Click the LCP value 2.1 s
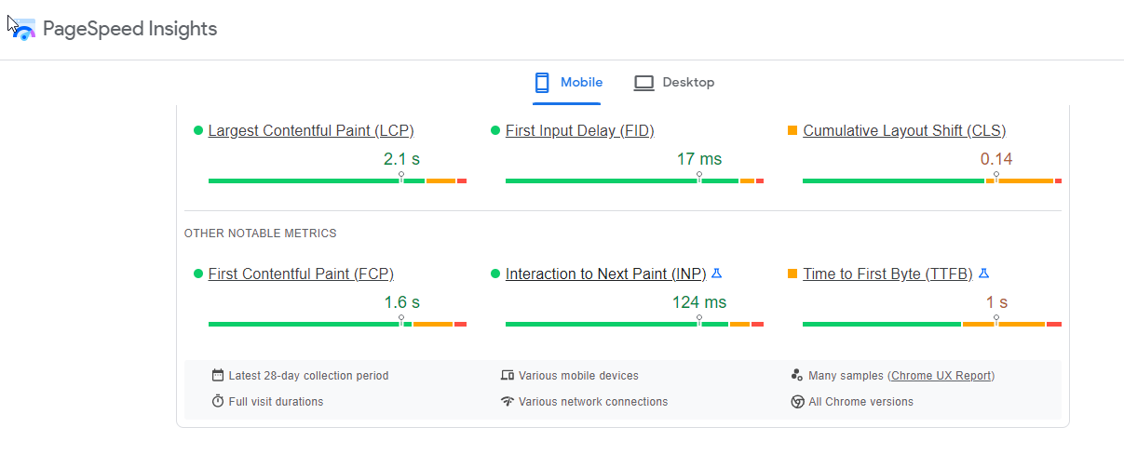Viewport: 1124px width, 454px height. pos(401,159)
